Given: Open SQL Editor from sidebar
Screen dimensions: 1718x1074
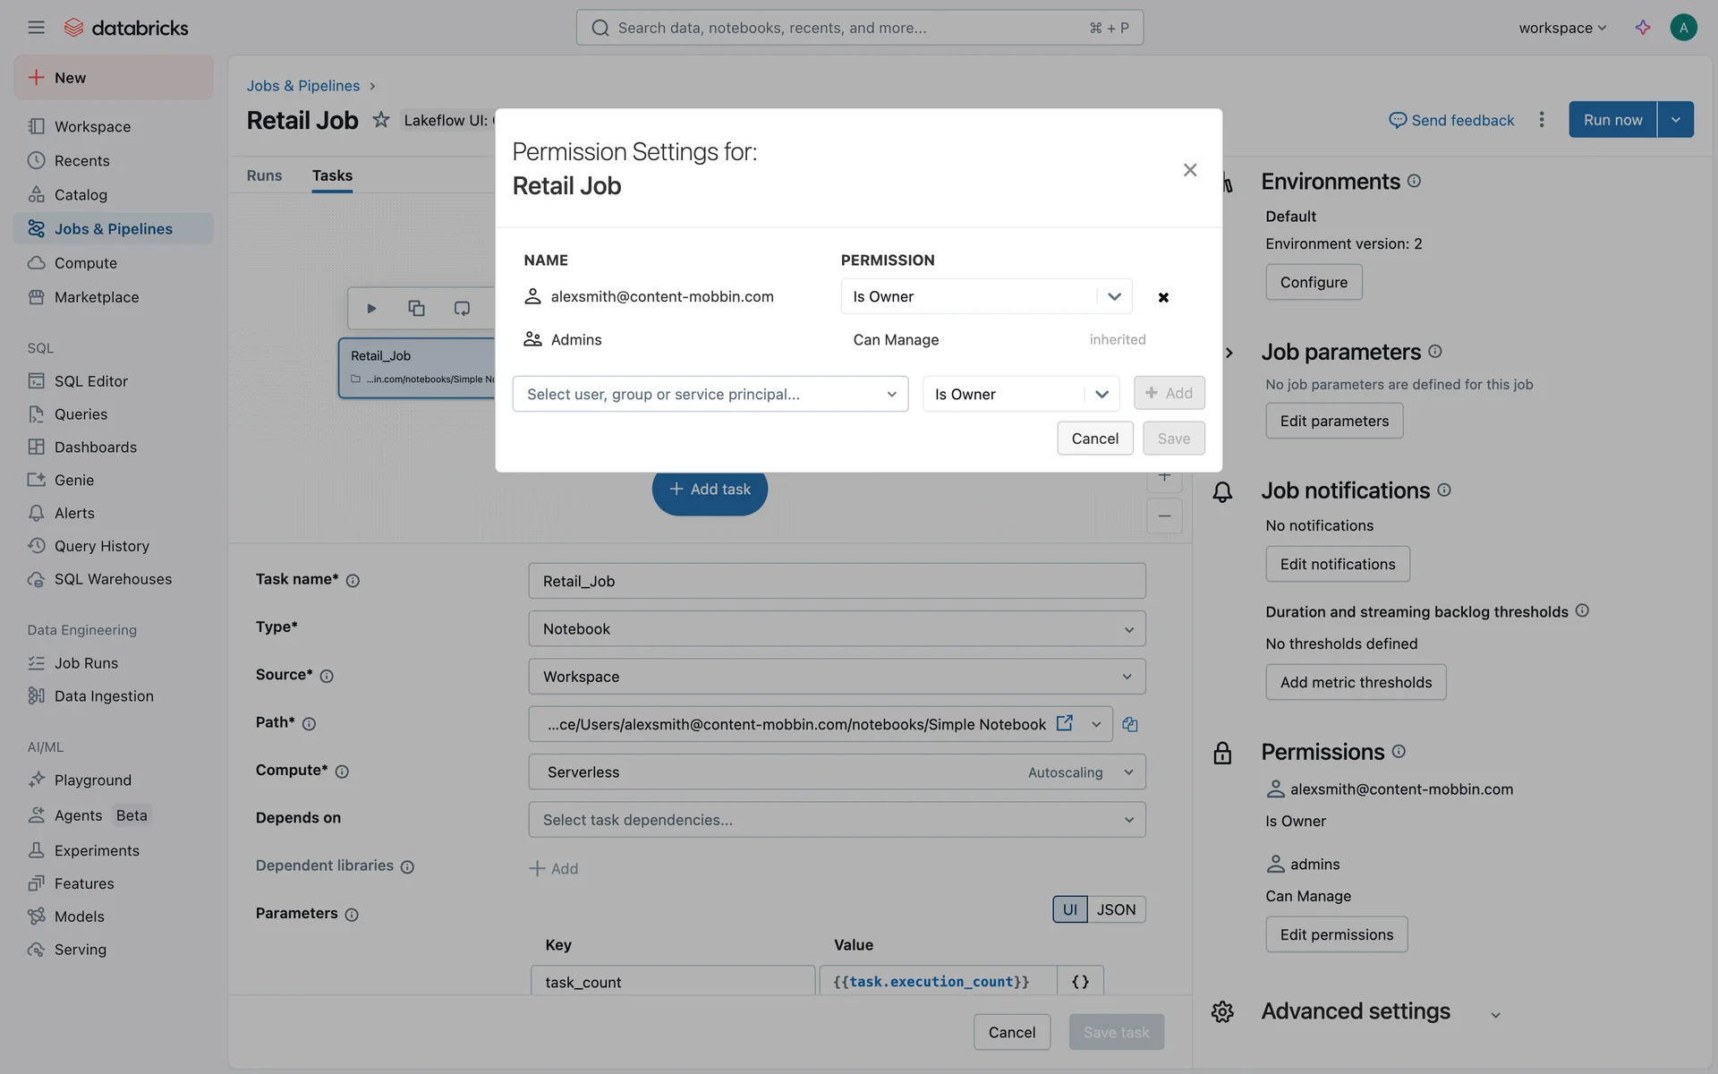Looking at the screenshot, I should 90,381.
